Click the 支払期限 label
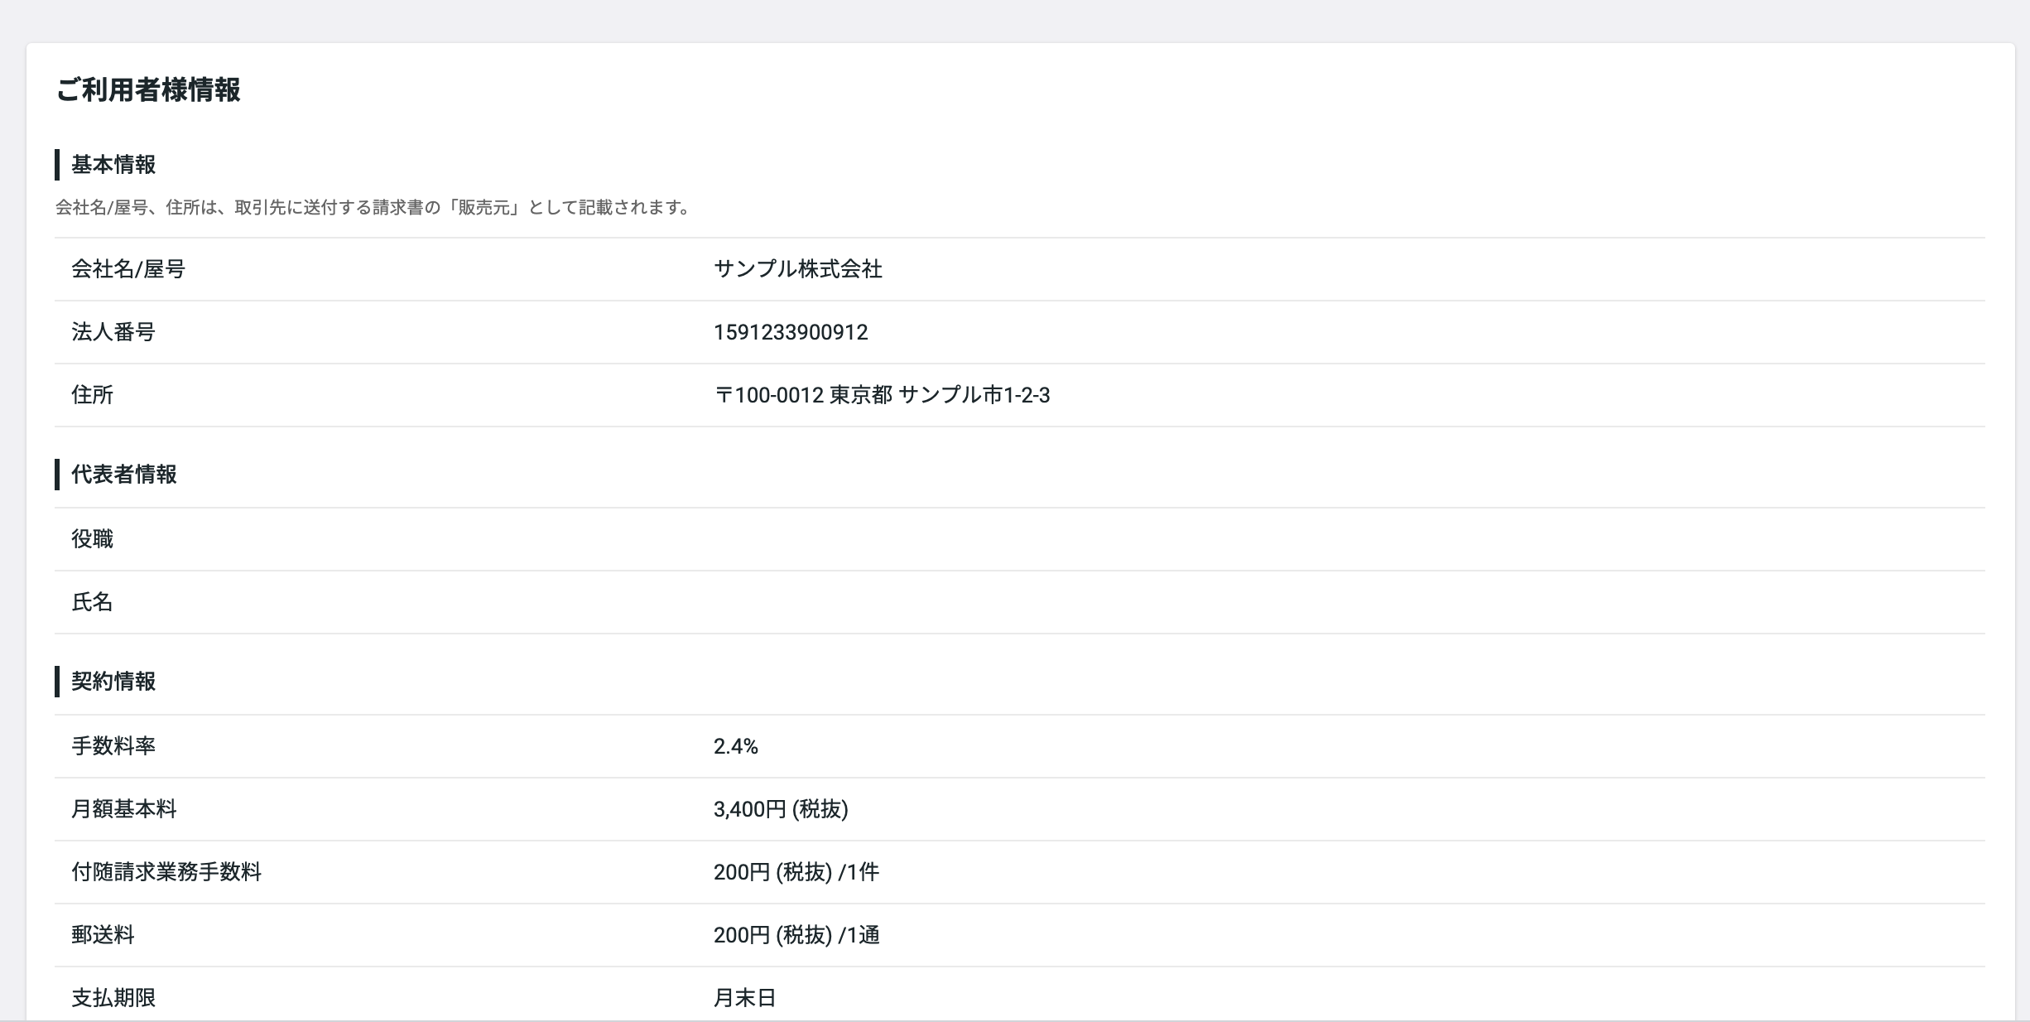This screenshot has width=2030, height=1022. click(113, 998)
